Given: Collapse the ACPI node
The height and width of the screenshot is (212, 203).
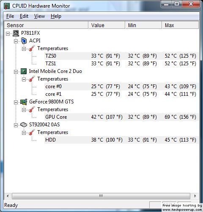Looking at the screenshot, I should [16, 41].
